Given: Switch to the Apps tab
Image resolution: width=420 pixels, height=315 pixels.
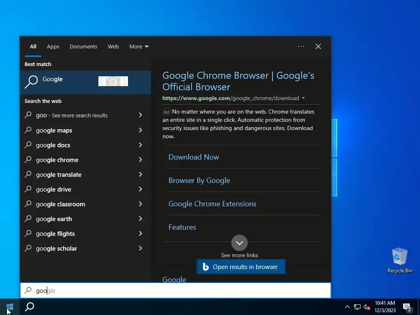Looking at the screenshot, I should [53, 47].
